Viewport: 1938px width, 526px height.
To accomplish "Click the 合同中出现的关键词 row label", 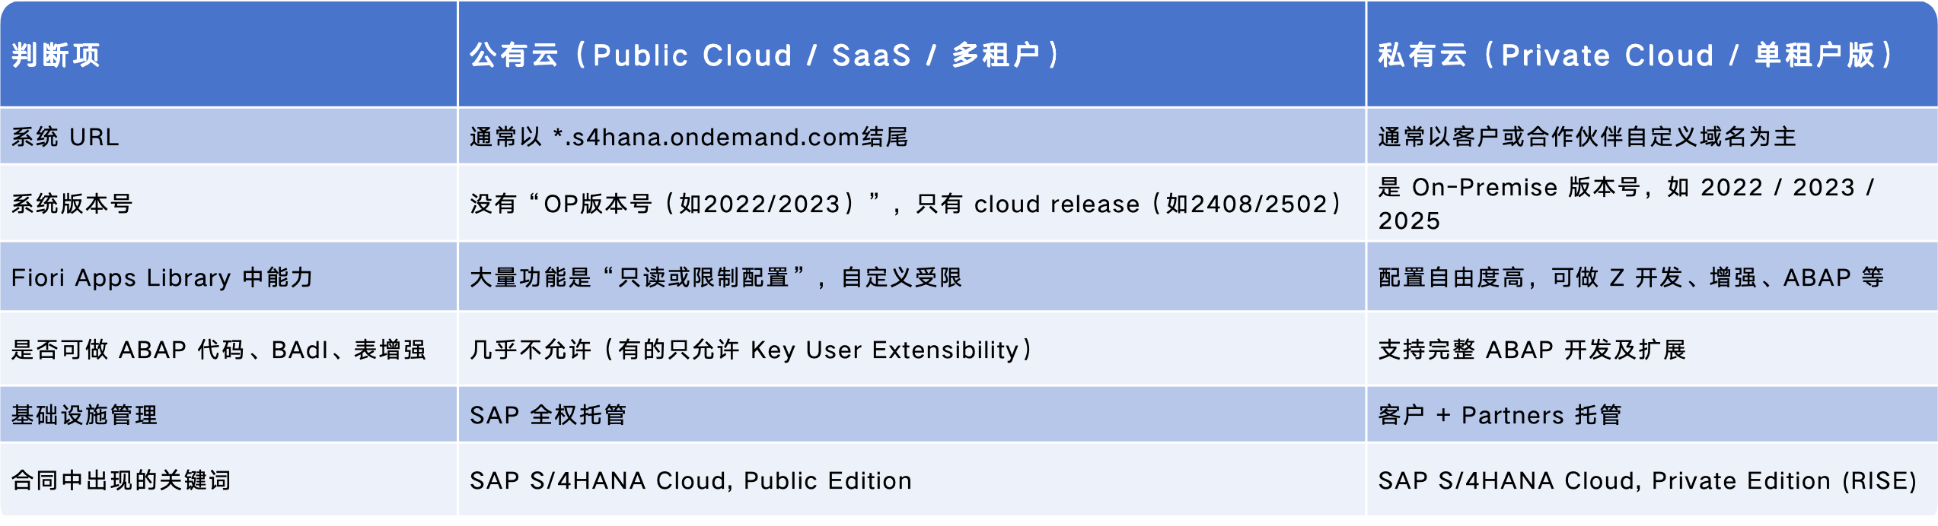I will tap(121, 480).
